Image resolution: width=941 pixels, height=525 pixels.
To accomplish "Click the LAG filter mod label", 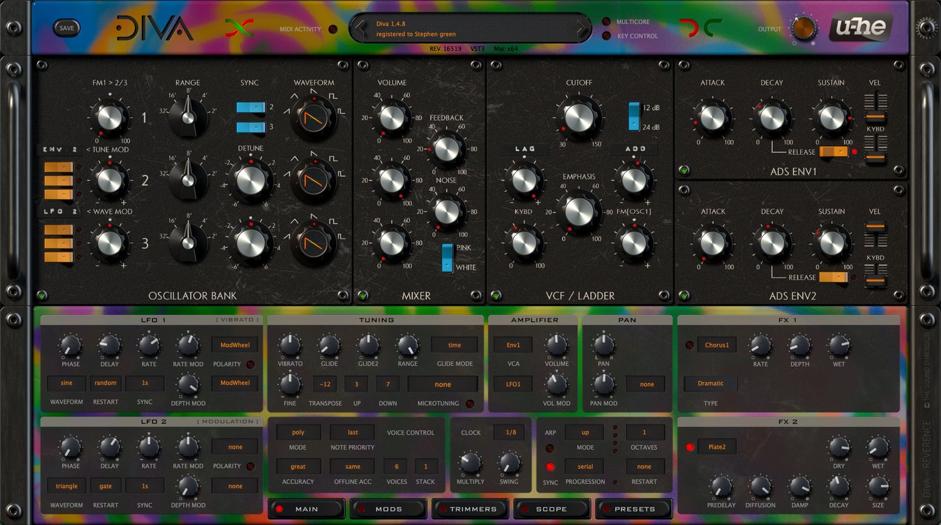I will click(x=524, y=149).
